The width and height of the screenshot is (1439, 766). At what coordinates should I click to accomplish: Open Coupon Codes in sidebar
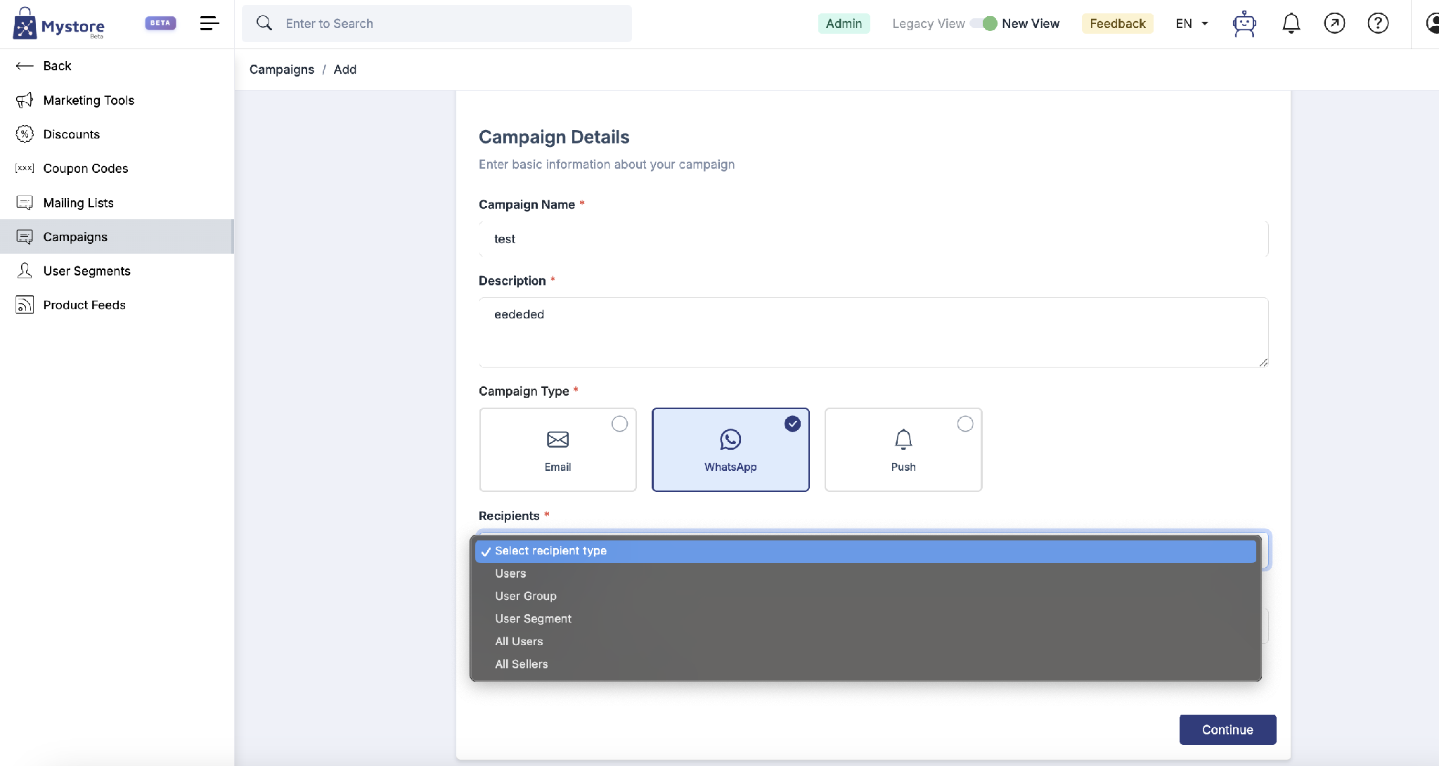click(x=117, y=169)
